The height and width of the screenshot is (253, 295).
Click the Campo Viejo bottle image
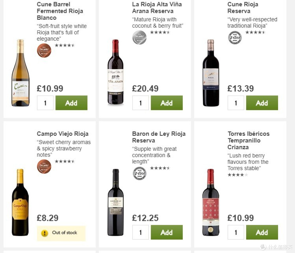coord(20,202)
